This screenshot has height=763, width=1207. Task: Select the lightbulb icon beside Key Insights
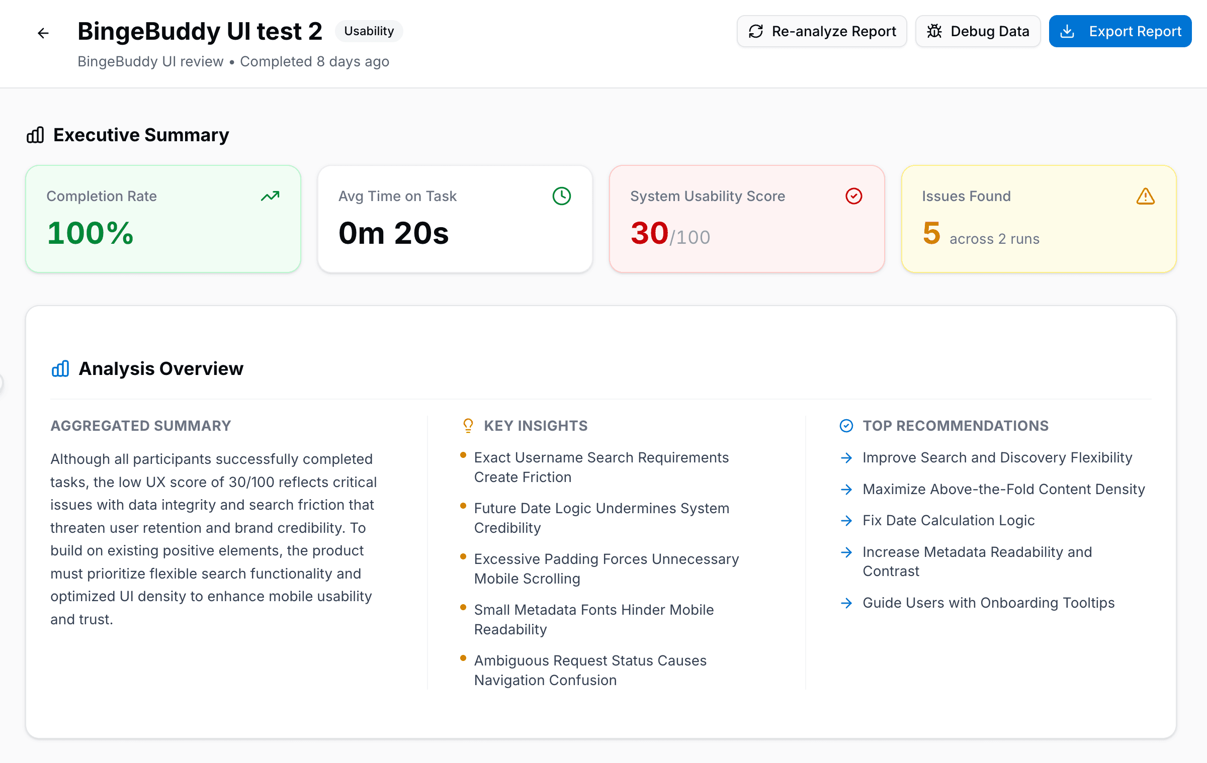point(467,425)
